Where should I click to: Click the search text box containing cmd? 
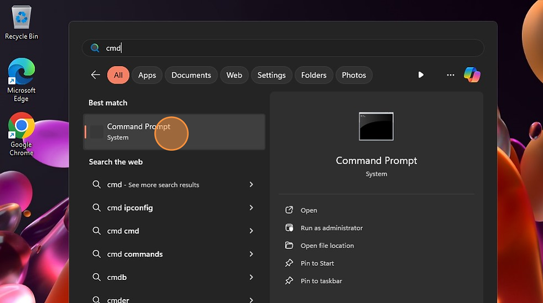point(283,48)
